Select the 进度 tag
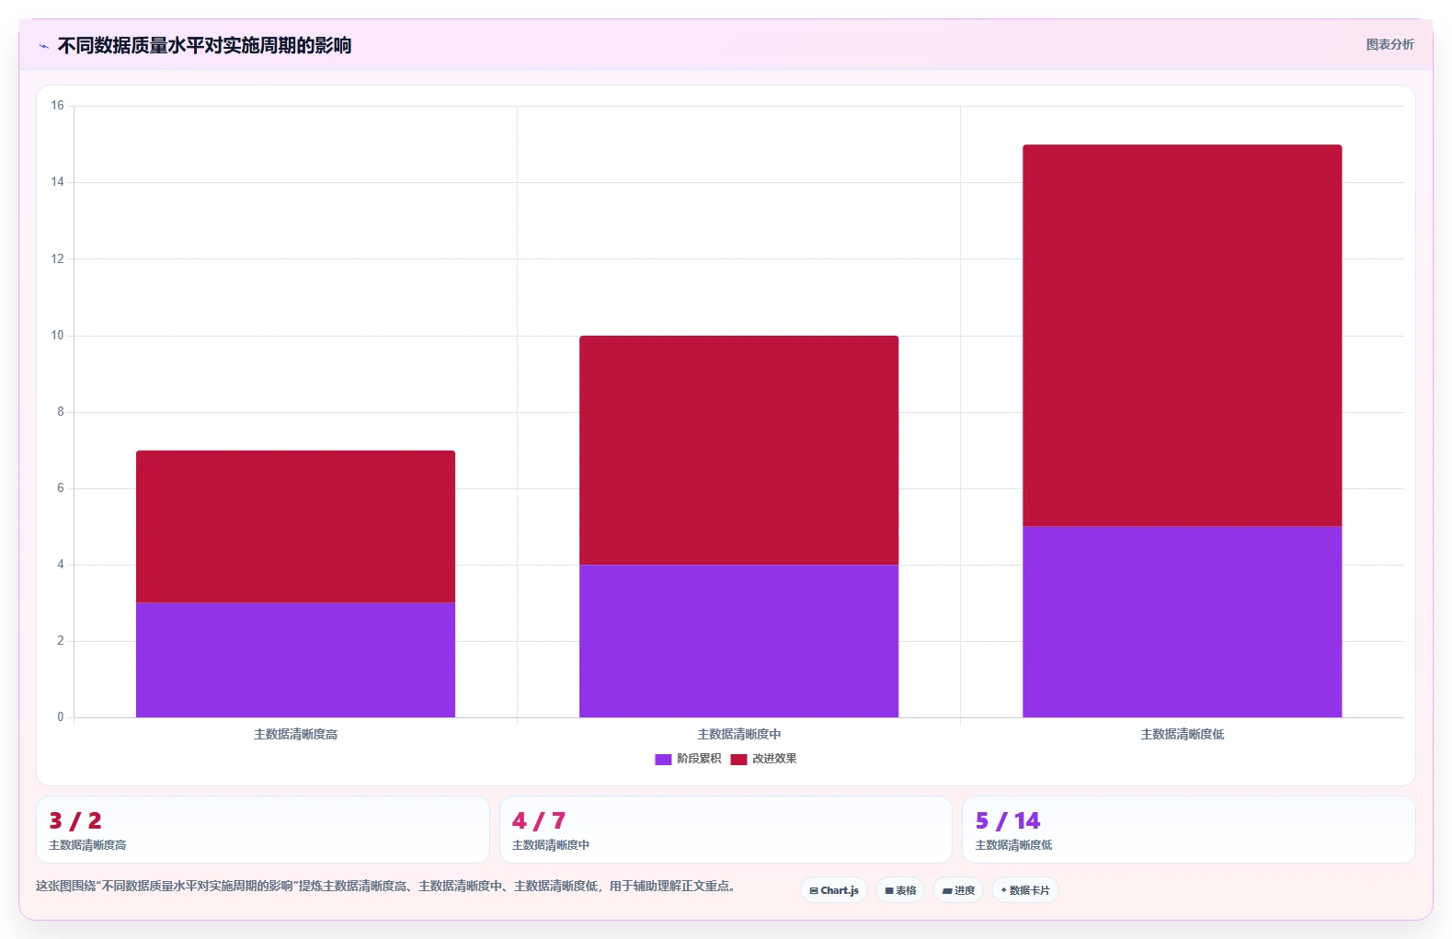The height and width of the screenshot is (939, 1452). (x=958, y=890)
